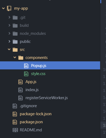Image resolution: width=106 pixels, height=138 pixels.
Task: Open the package-lock.json file
Action: click(36, 114)
